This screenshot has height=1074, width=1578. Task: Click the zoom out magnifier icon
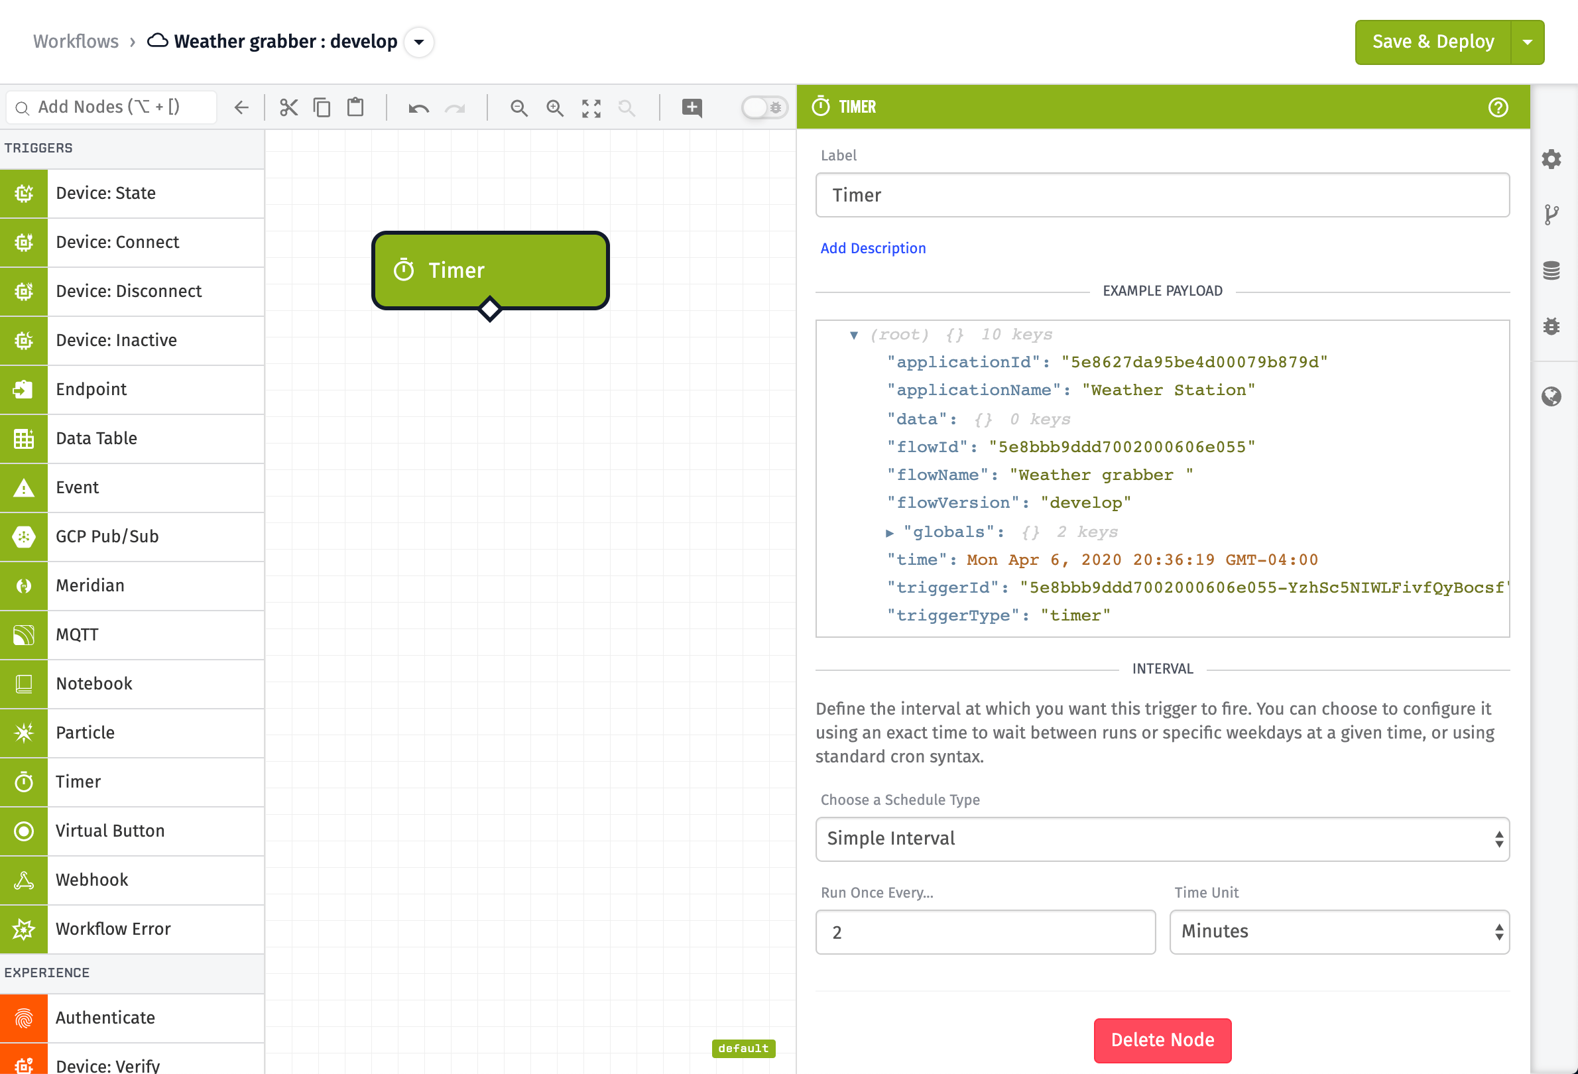pos(518,108)
